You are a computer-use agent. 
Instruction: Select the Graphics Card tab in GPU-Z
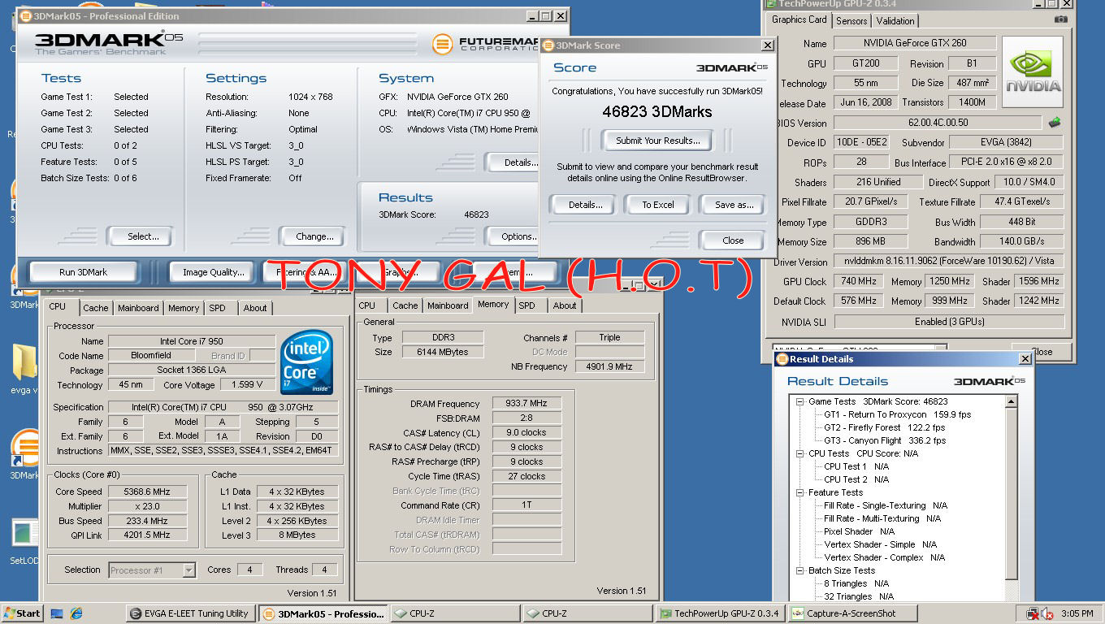[x=799, y=19]
